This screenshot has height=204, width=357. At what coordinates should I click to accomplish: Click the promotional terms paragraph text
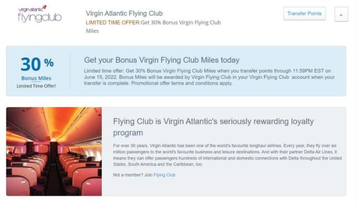pos(209,77)
